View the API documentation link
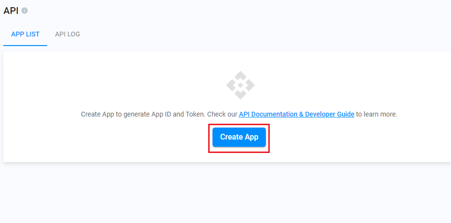The width and height of the screenshot is (451, 223). (x=269, y=114)
